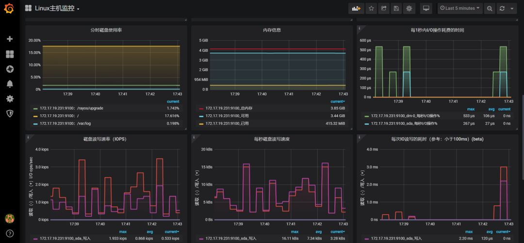Save the dashboard with floppy icon
This screenshot has height=243, width=524.
click(396, 8)
